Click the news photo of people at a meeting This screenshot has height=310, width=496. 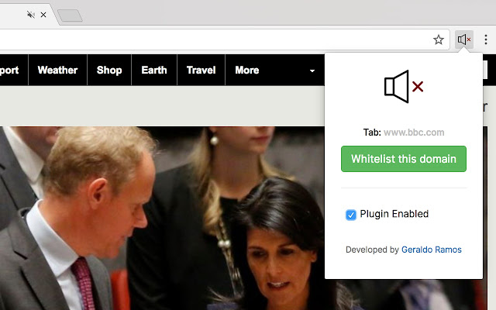[x=162, y=219]
